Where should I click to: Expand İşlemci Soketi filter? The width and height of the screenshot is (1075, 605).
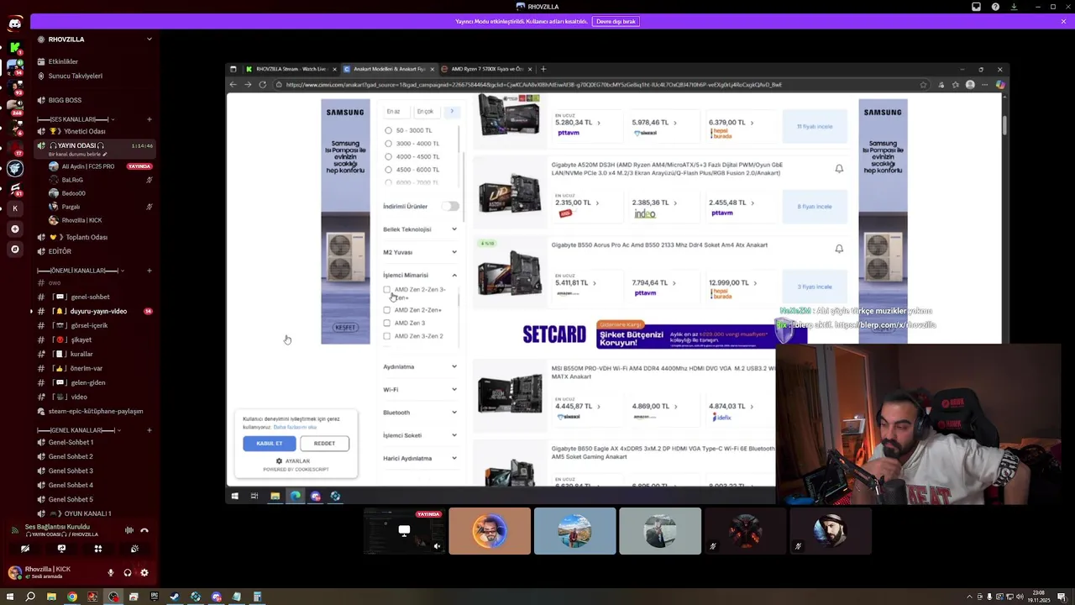pos(420,435)
